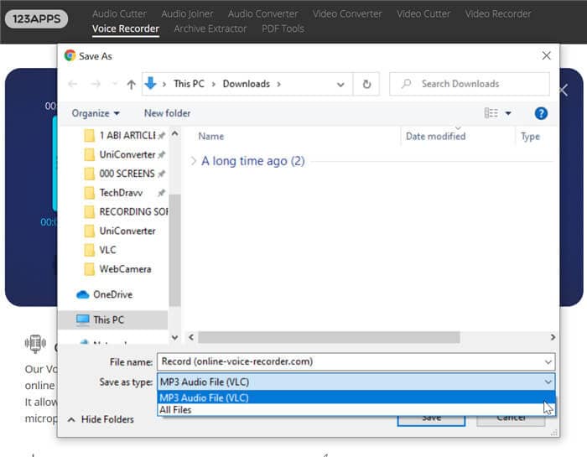Screen dimensions: 587x457
Task: Open the Archive Extractor tab
Action: pos(210,29)
